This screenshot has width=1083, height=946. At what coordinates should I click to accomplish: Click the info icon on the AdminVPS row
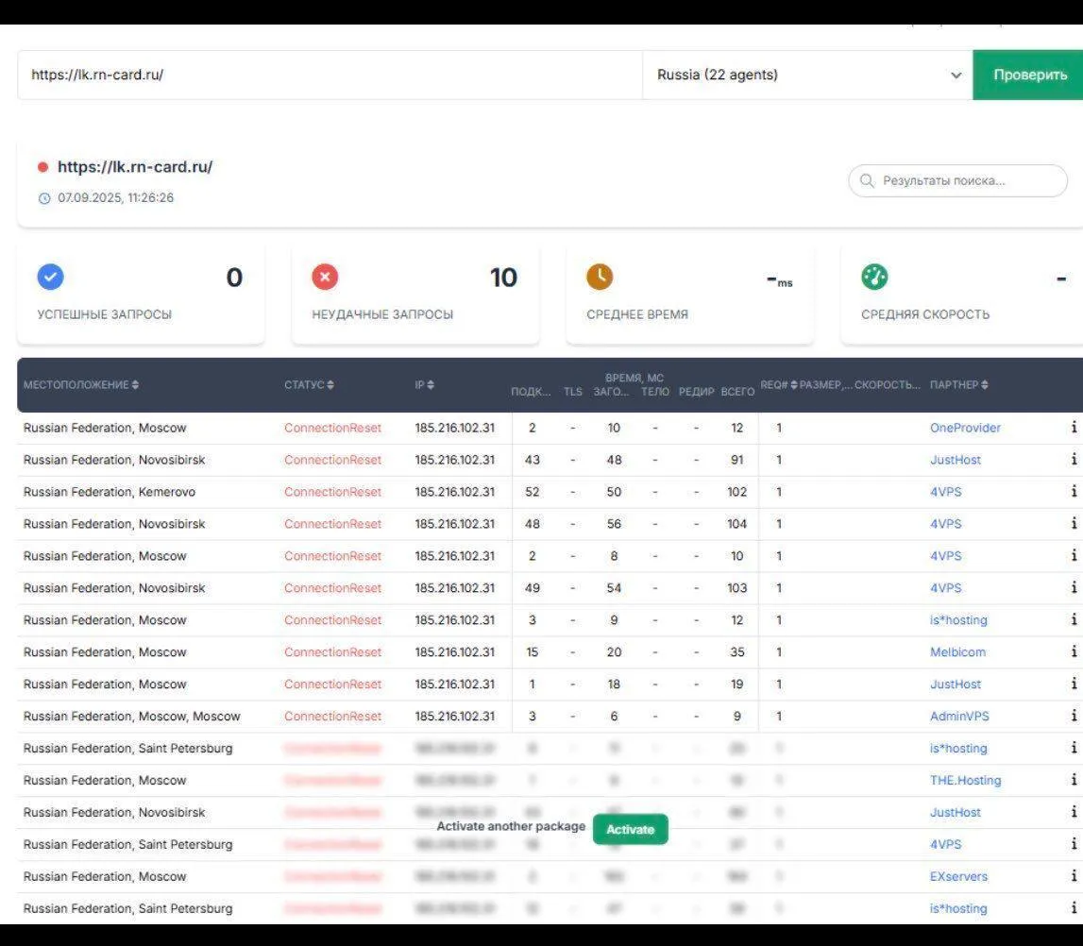click(1074, 717)
